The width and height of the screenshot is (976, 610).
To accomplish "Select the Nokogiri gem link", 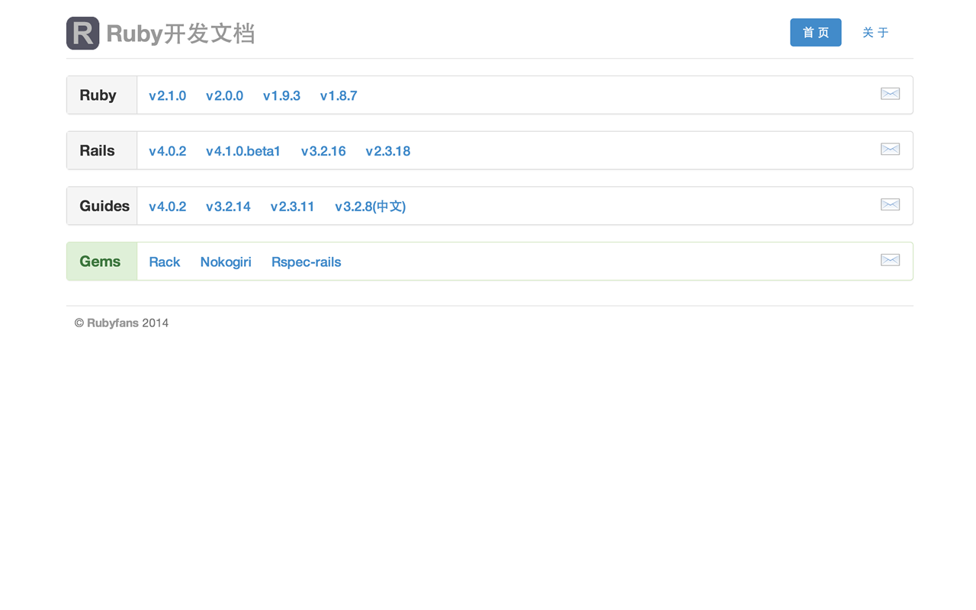I will (226, 262).
